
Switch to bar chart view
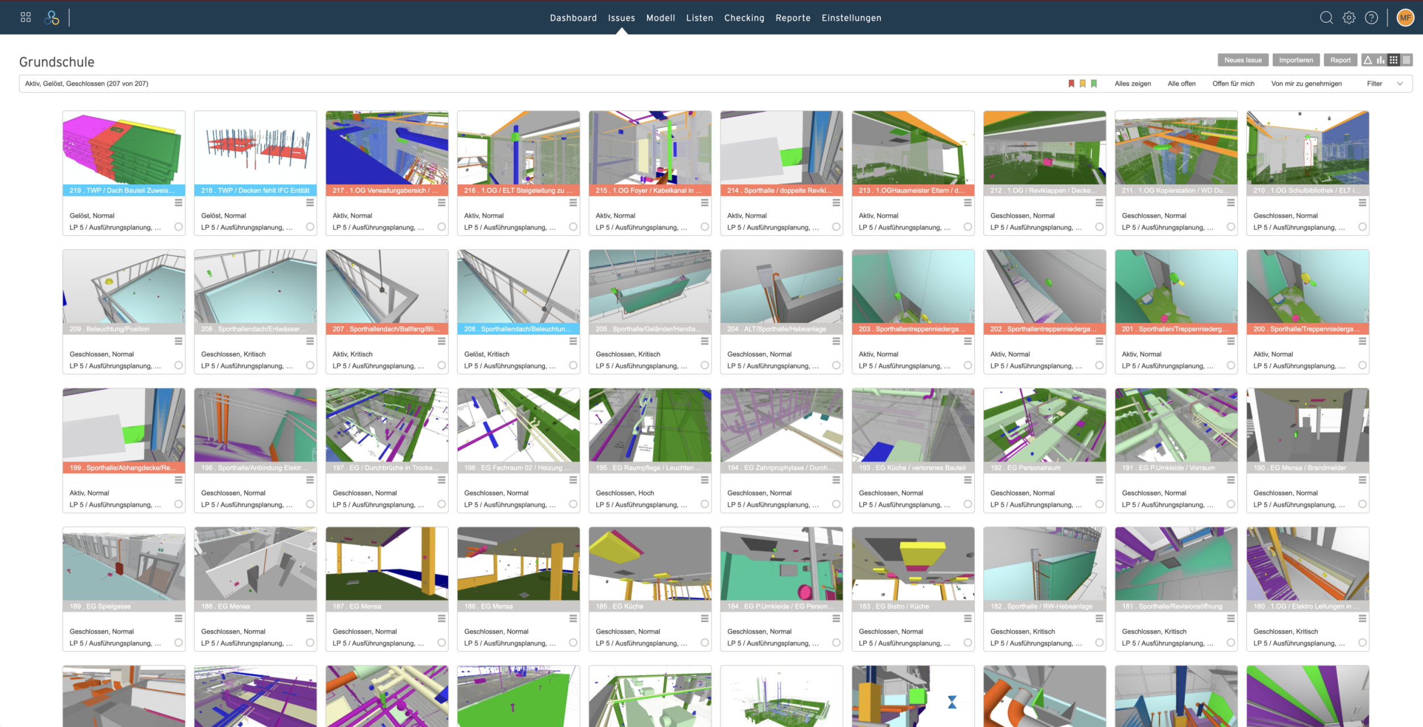point(1381,60)
